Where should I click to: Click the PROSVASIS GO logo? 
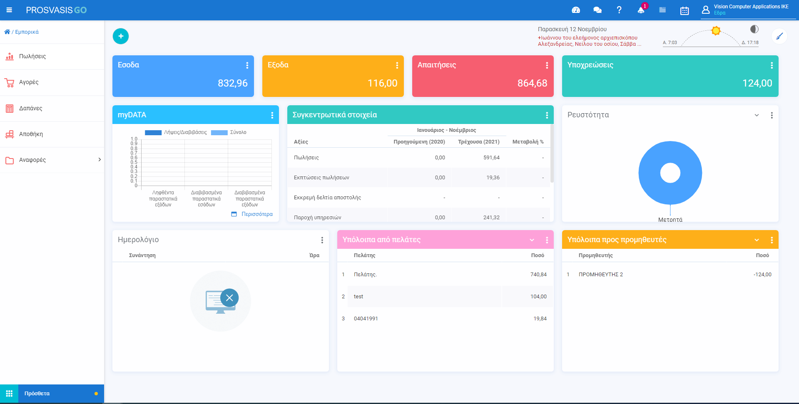tap(56, 10)
